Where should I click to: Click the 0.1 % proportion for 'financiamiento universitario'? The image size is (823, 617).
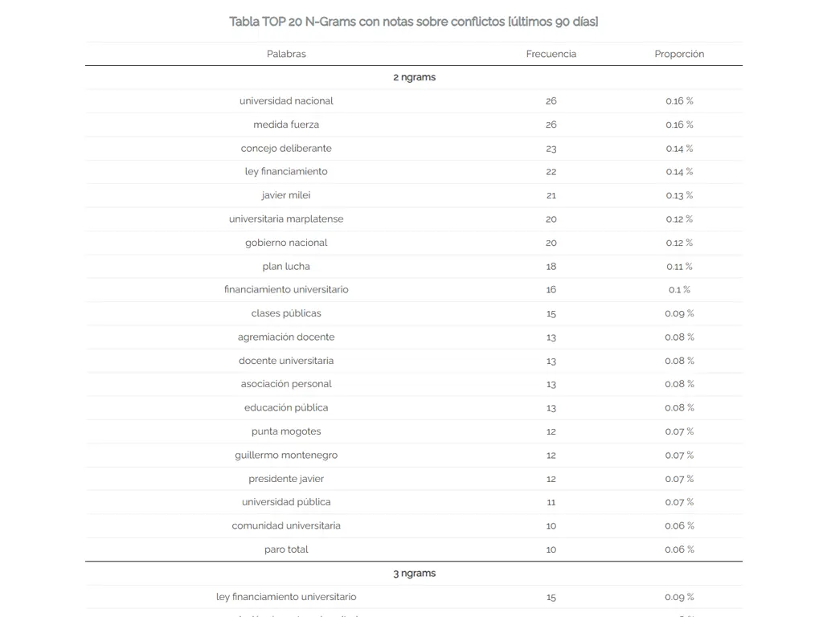point(679,290)
